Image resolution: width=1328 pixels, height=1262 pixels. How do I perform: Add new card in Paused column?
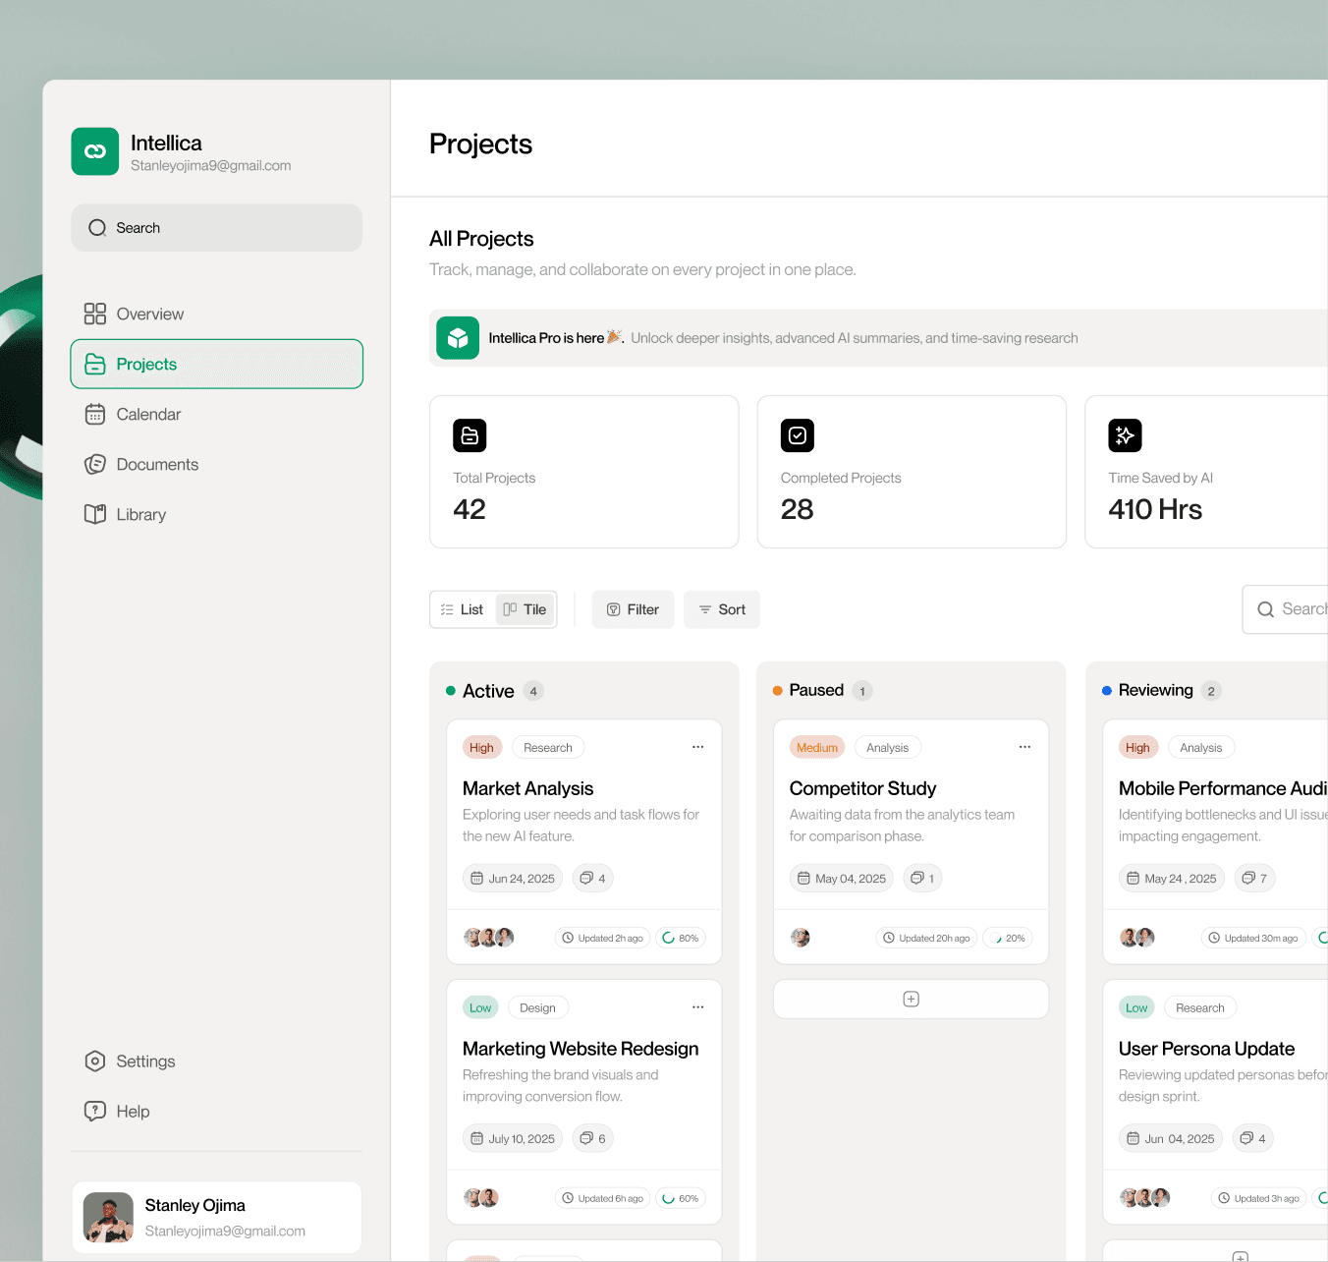(911, 999)
